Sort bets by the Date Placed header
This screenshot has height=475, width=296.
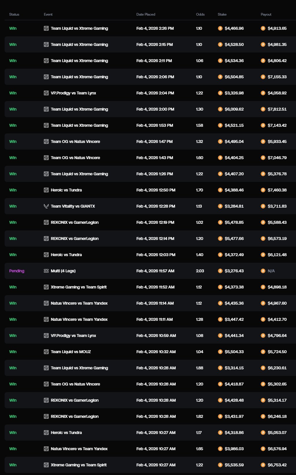point(146,14)
